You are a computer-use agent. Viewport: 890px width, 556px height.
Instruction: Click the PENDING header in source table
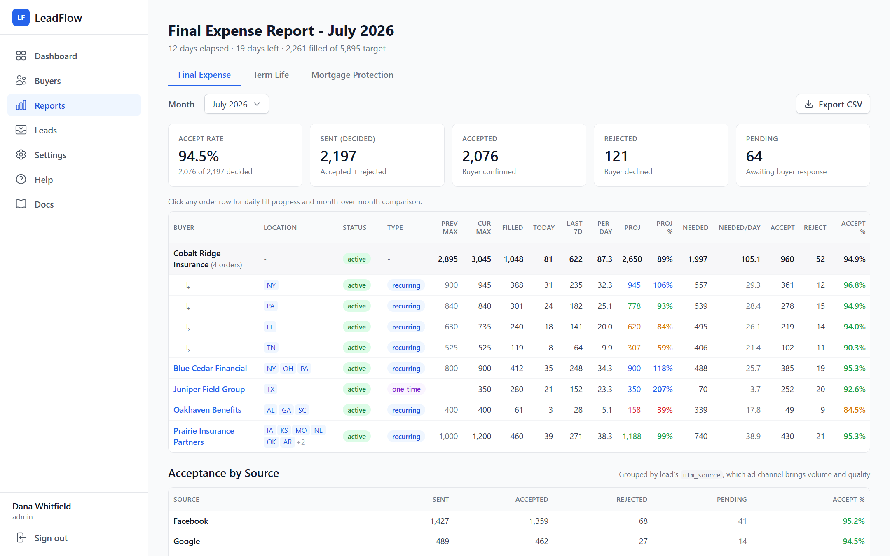point(732,499)
